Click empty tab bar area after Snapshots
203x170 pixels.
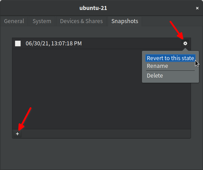tap(172, 21)
